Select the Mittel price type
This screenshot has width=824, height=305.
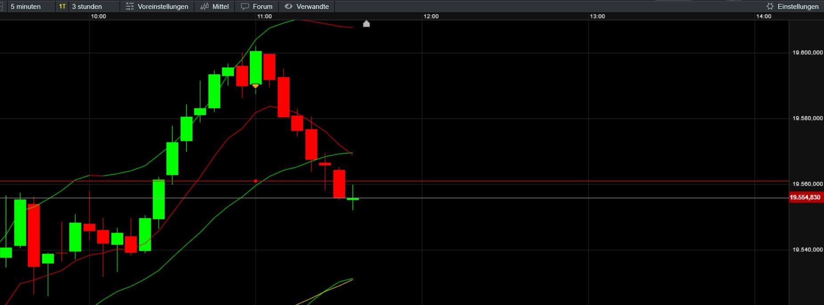[x=215, y=6]
